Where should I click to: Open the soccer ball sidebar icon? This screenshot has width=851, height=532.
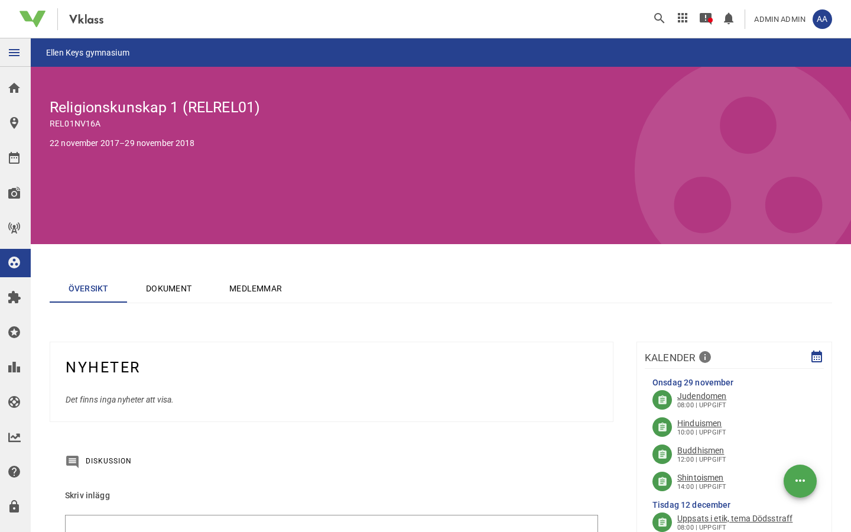click(x=14, y=402)
